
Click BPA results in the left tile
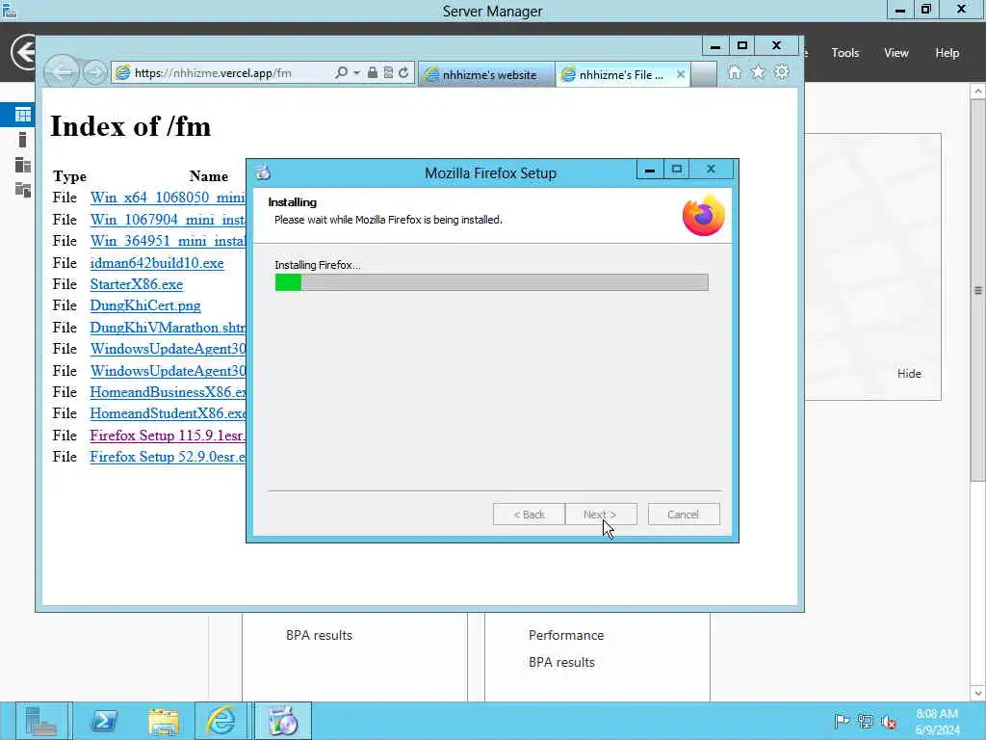319,636
